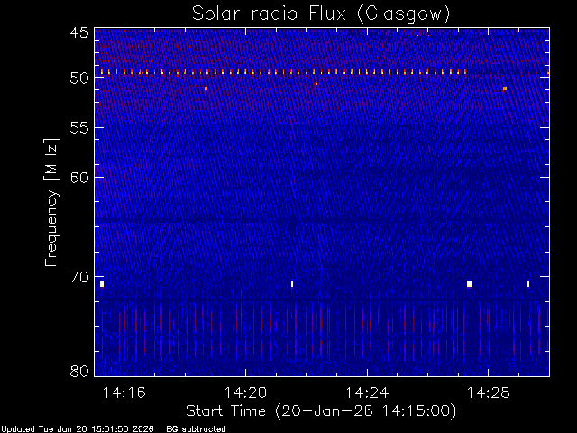Click the '80' frequency tick label

79,371
